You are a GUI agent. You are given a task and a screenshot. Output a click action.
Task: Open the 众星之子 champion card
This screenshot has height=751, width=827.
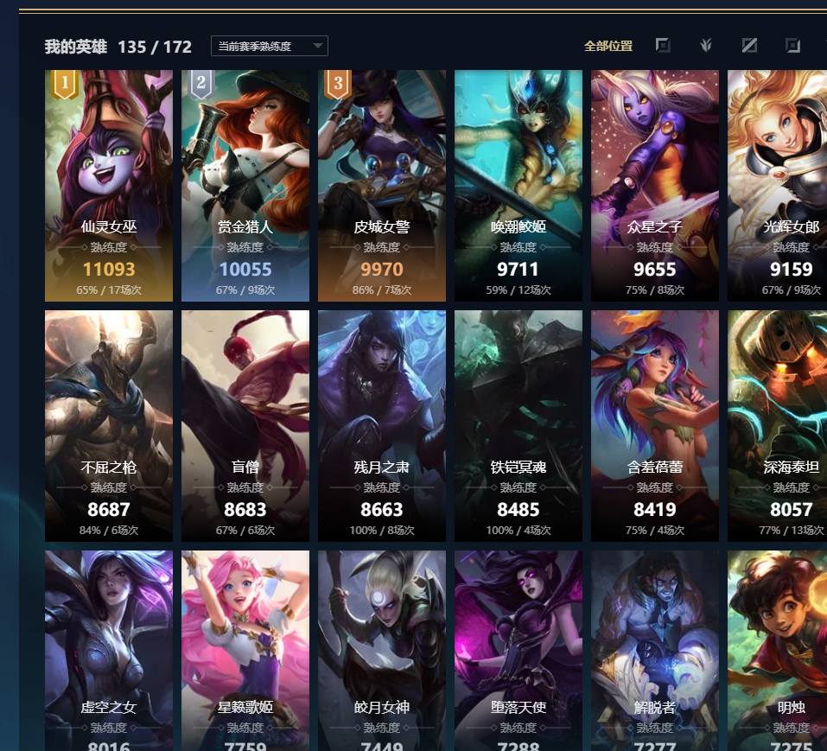click(x=654, y=186)
